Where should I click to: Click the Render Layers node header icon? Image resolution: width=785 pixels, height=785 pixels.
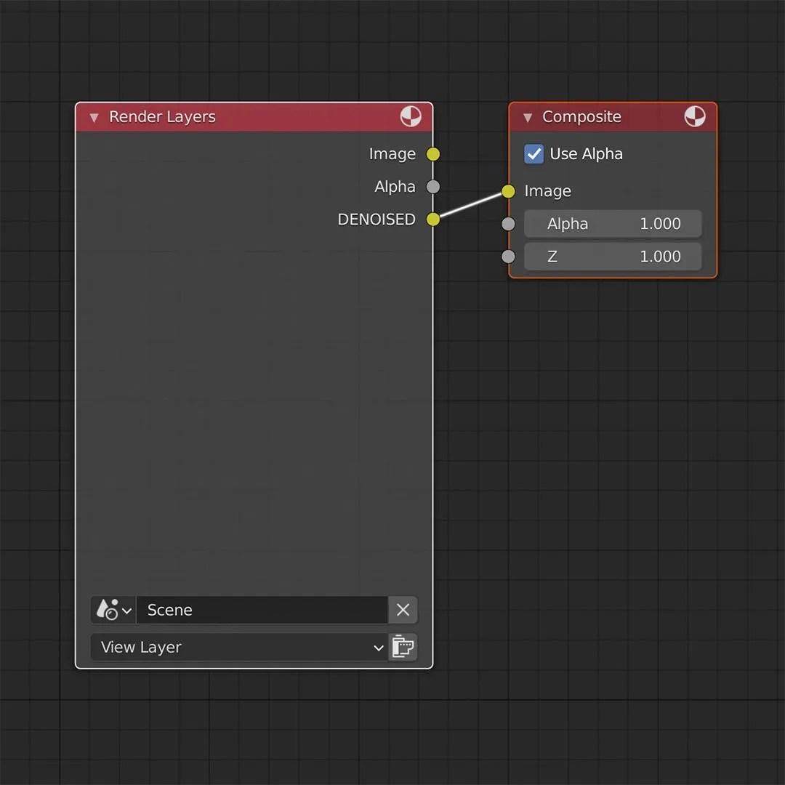[411, 116]
